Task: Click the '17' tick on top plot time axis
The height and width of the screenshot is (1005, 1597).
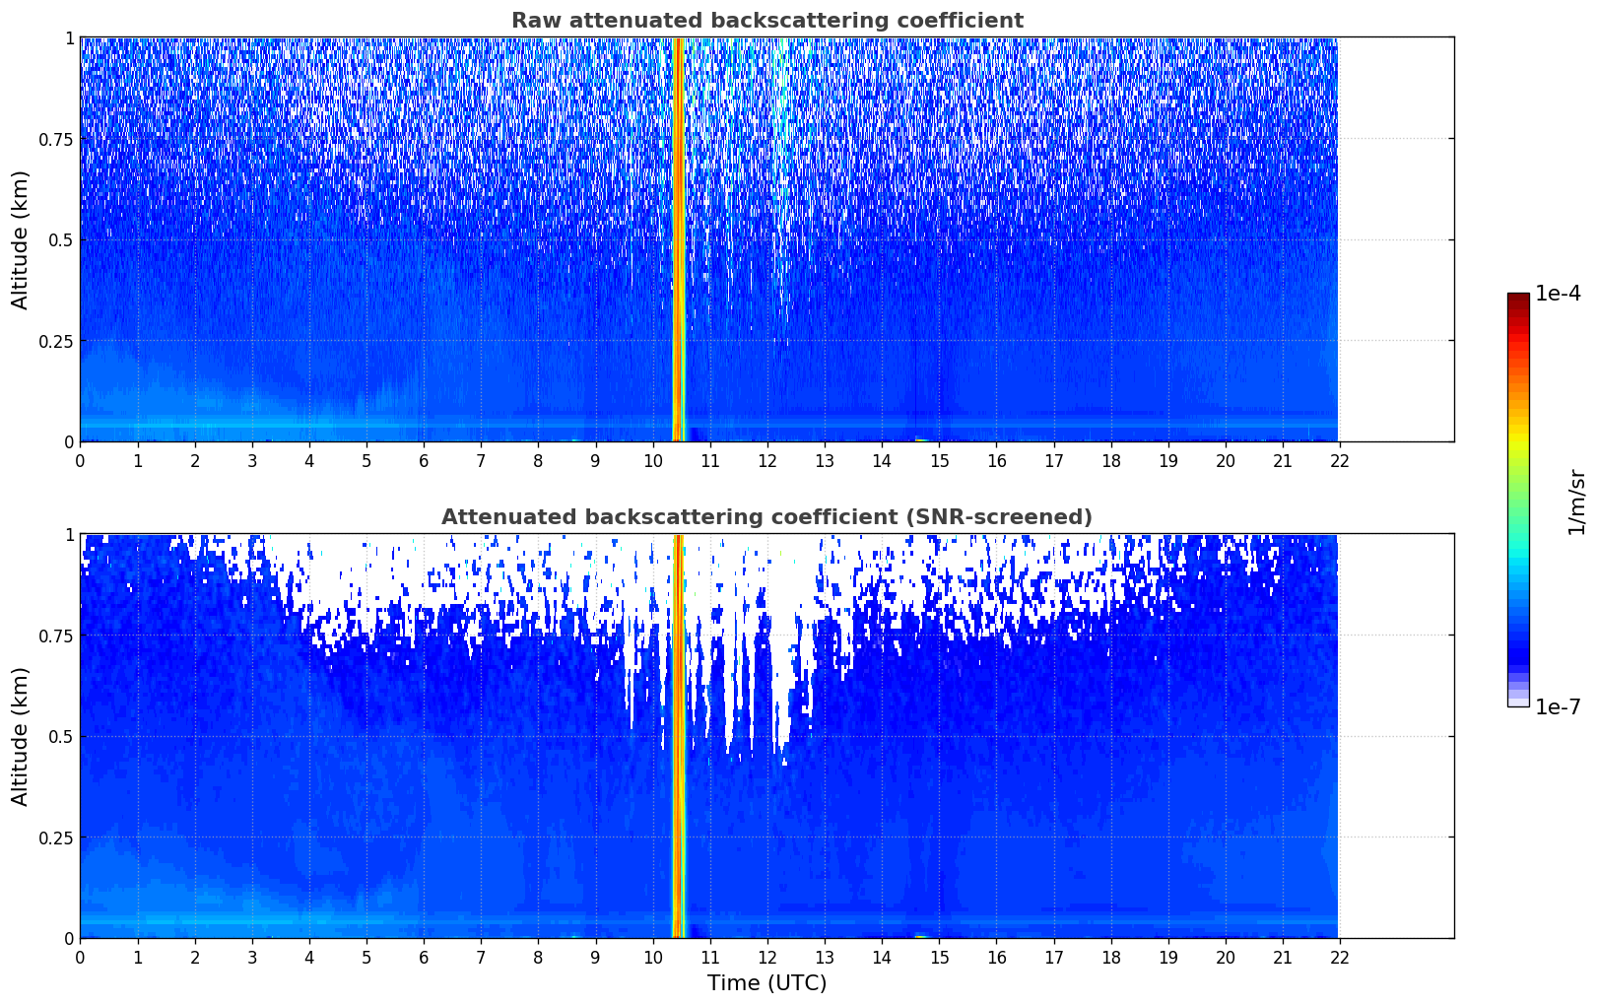Action: tap(1054, 460)
